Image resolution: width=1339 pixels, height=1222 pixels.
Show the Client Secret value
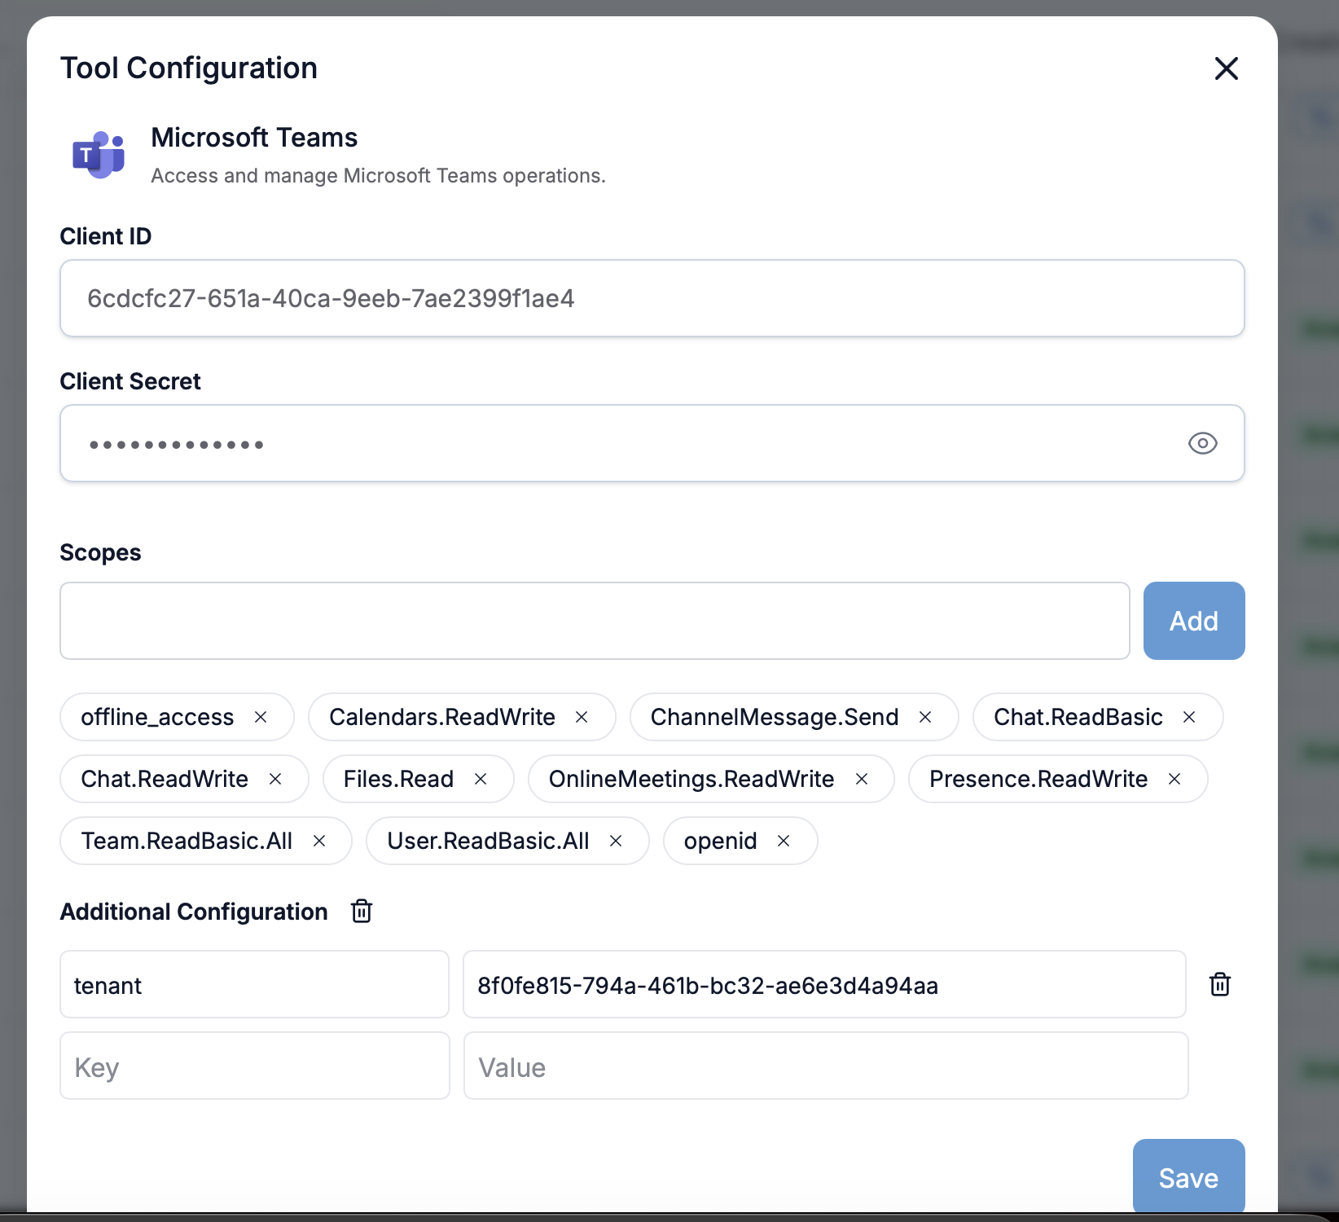click(1202, 443)
